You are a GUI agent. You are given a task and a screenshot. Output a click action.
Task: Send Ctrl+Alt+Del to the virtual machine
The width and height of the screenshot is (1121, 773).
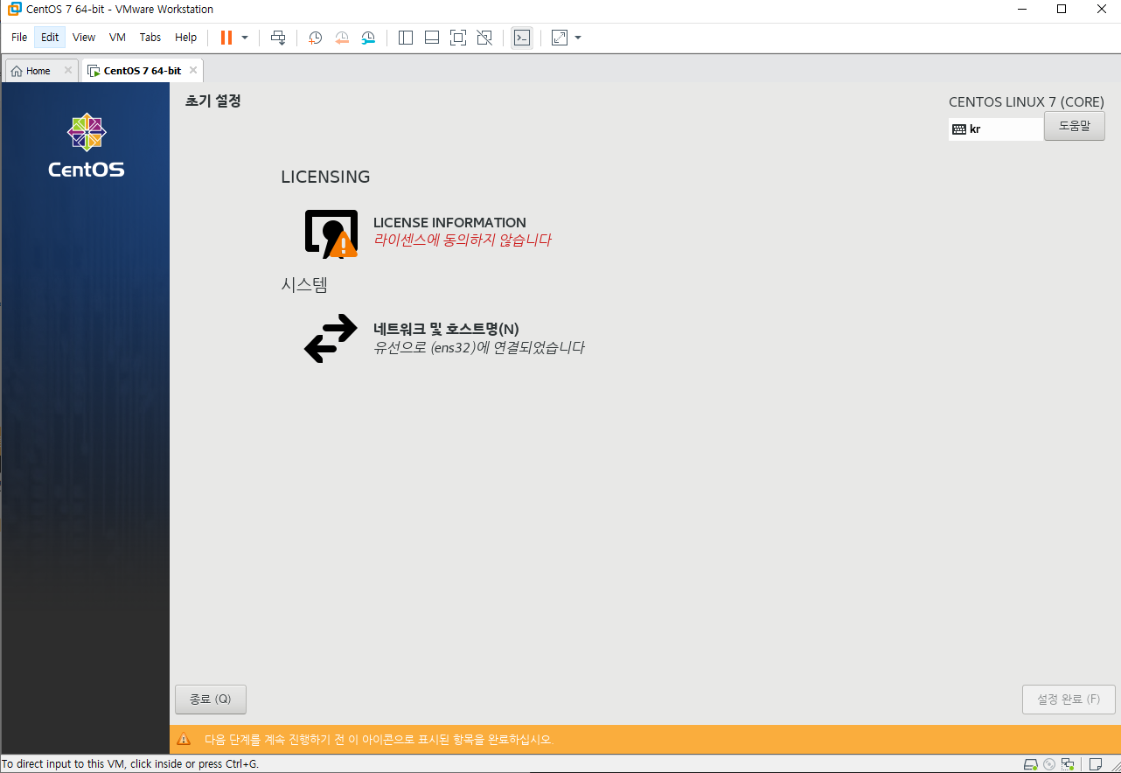[278, 38]
